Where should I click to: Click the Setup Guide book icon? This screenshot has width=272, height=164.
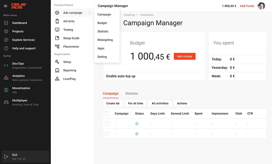pyautogui.click(x=57, y=38)
